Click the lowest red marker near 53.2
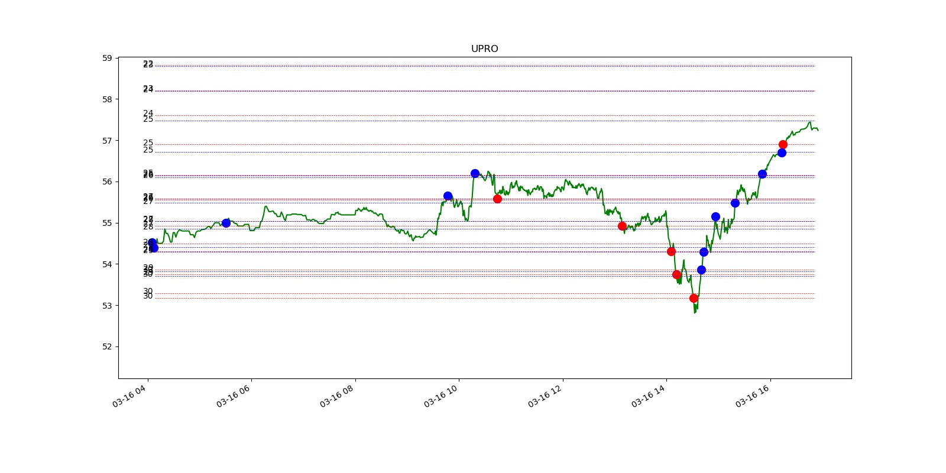This screenshot has width=946, height=473. click(694, 298)
